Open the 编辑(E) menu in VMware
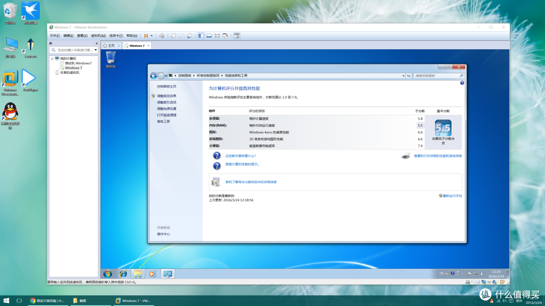This screenshot has height=306, width=545. [68, 36]
